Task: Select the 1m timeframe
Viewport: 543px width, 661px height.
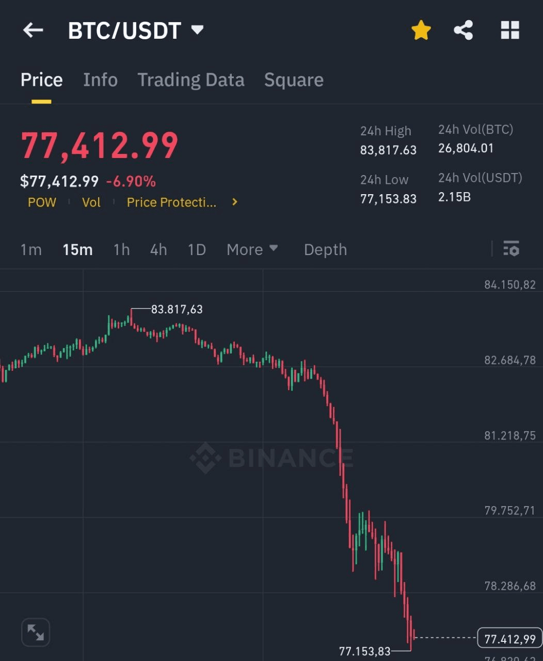Action: click(x=31, y=249)
